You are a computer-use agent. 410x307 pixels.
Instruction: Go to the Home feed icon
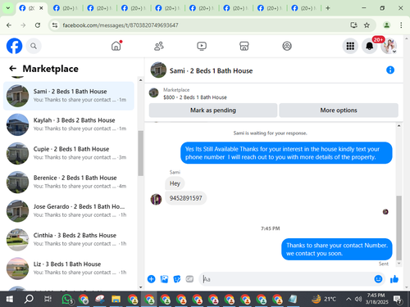(x=116, y=46)
